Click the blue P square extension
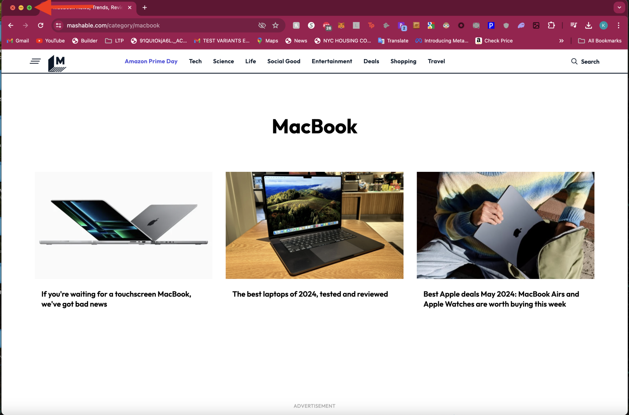Viewport: 629px width, 415px height. pos(491,25)
